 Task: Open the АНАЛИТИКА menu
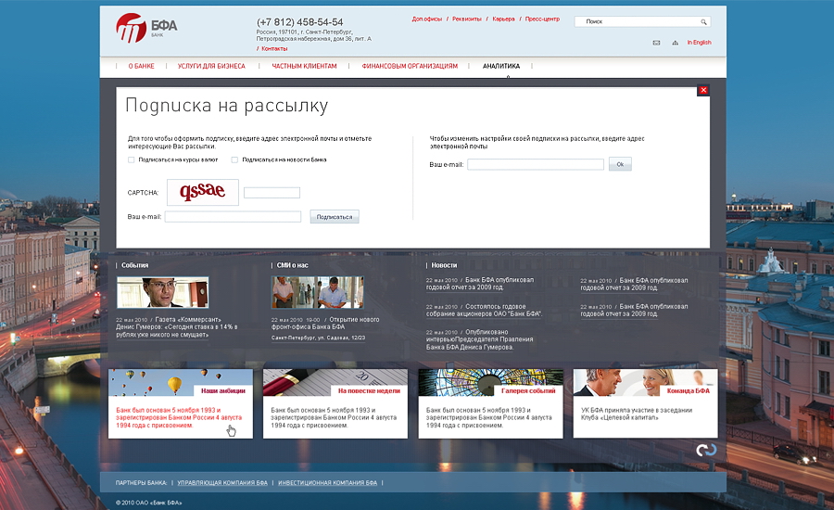tap(501, 66)
